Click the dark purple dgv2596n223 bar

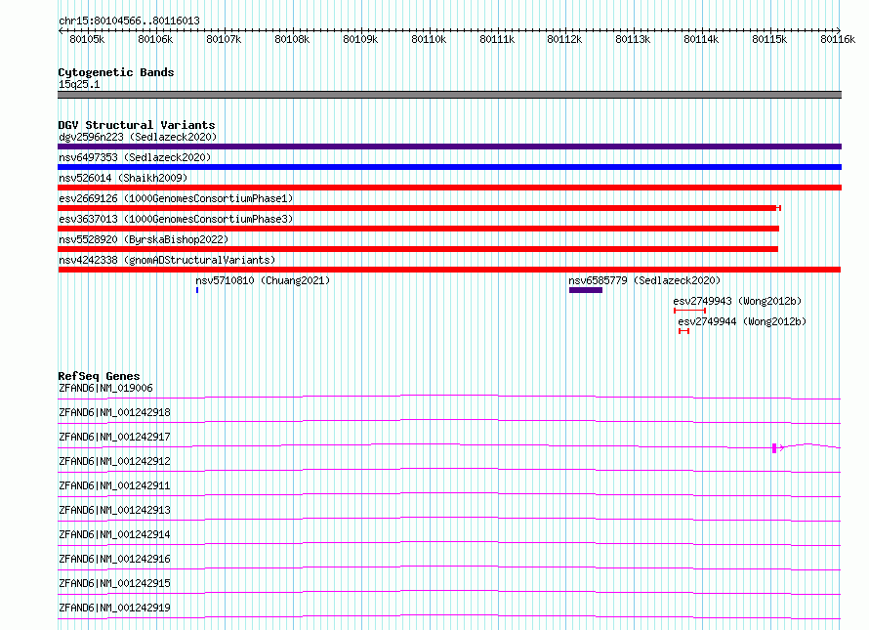[x=449, y=147]
